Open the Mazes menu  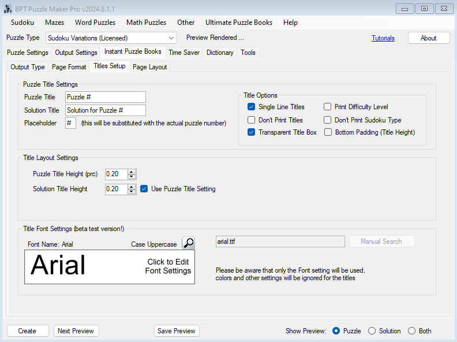click(x=54, y=23)
